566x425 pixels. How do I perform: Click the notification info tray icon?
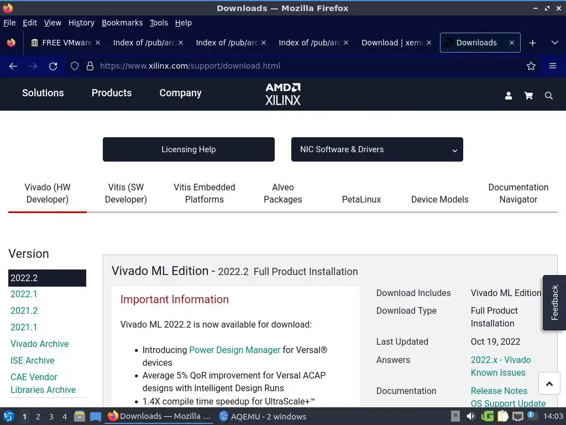[532, 416]
